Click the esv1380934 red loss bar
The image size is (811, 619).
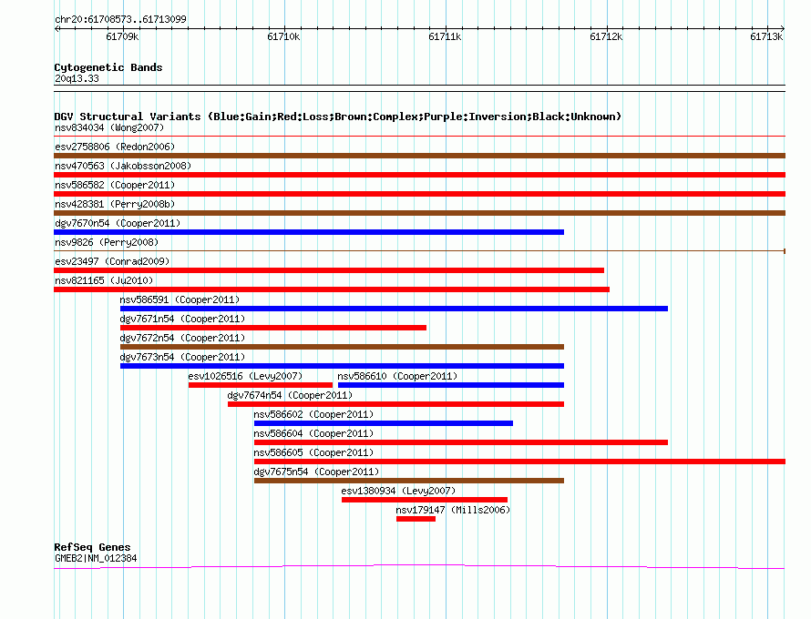coord(425,500)
